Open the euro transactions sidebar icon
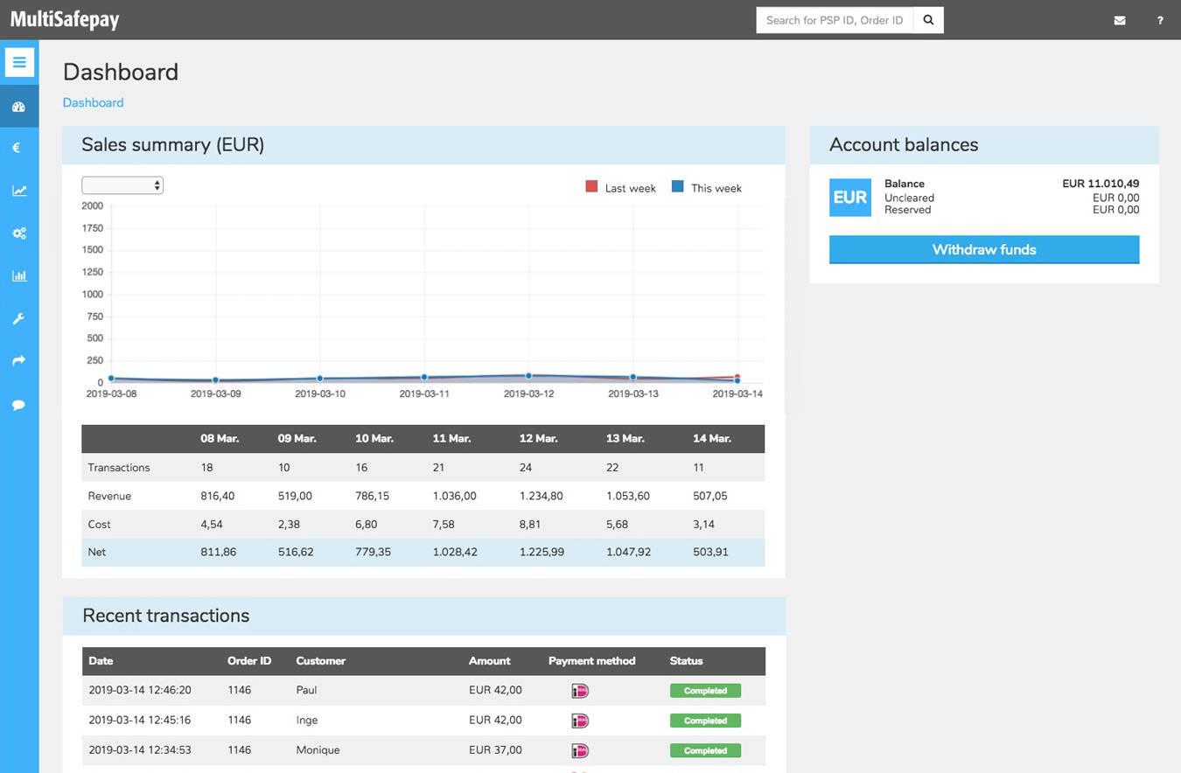The image size is (1181, 773). coord(17,148)
